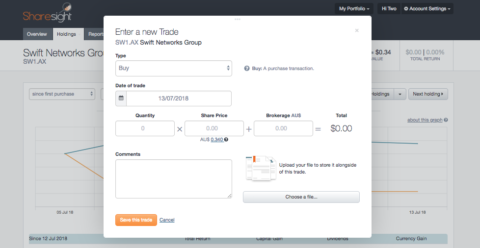Open the My Portfolio dropdown
480x248 pixels.
[x=354, y=8]
